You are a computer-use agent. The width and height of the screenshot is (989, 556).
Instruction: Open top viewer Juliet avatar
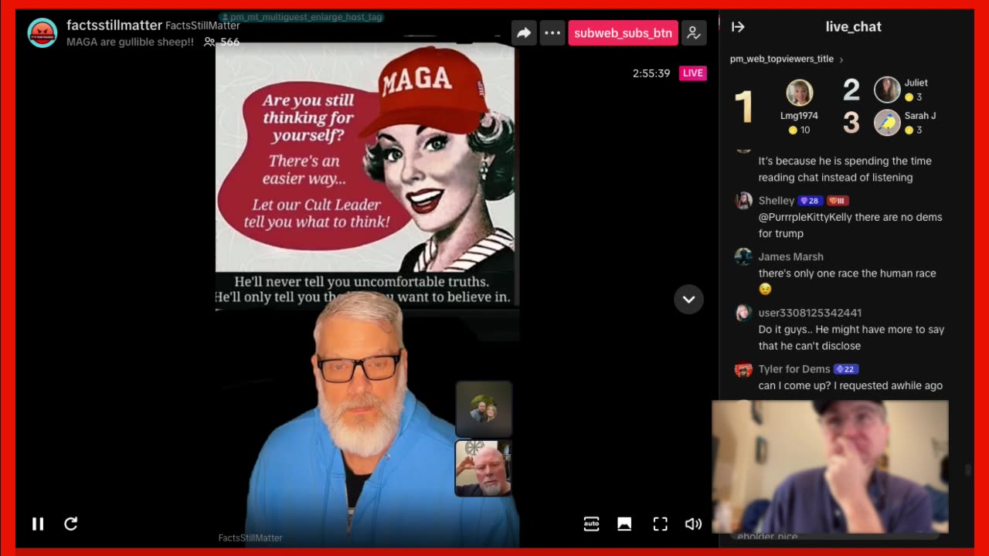887,90
